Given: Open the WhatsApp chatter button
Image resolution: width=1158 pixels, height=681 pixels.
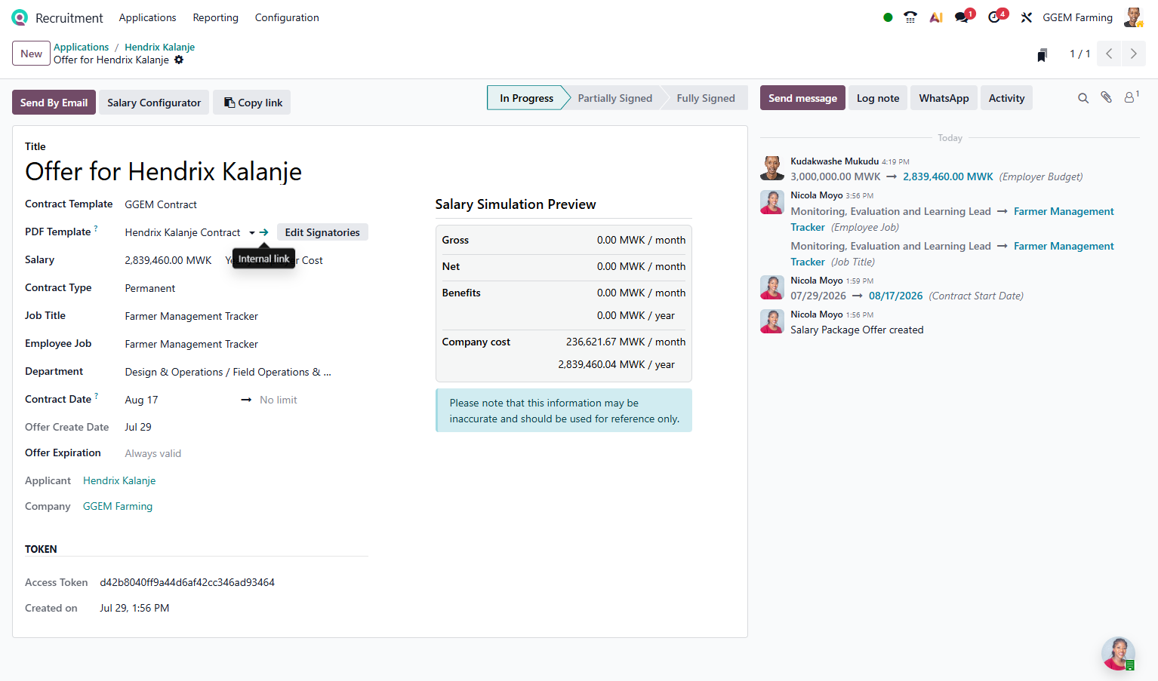Looking at the screenshot, I should 944,98.
